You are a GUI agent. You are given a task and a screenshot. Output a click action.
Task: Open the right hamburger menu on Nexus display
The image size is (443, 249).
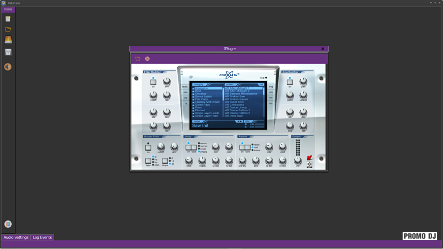click(275, 73)
